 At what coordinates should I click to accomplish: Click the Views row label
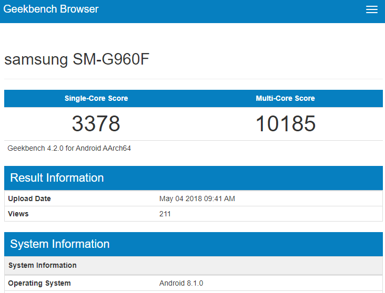[18, 214]
